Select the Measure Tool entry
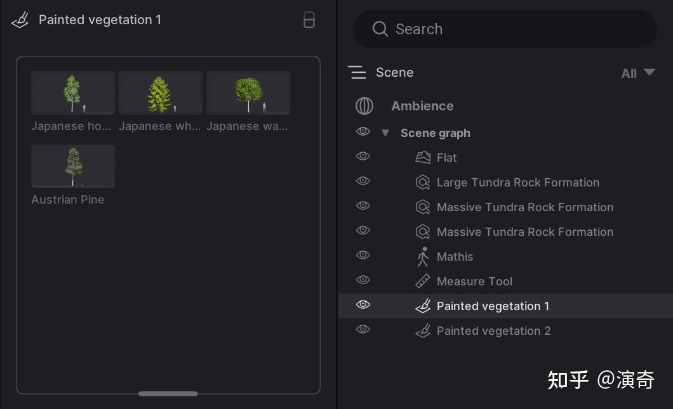 [474, 282]
